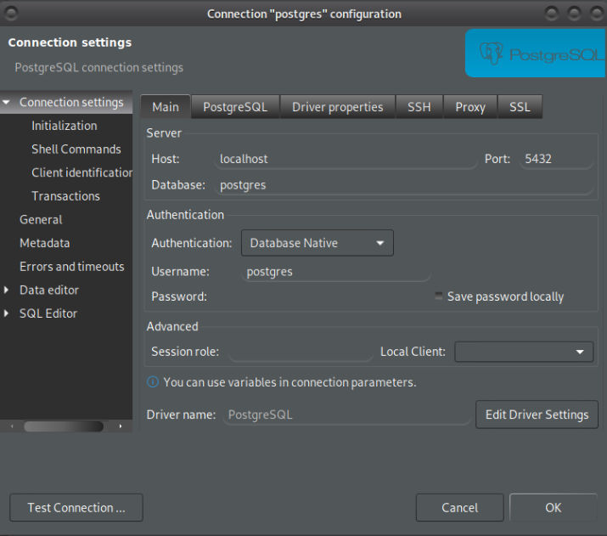
Task: Focus the Session role input field
Action: coord(301,352)
